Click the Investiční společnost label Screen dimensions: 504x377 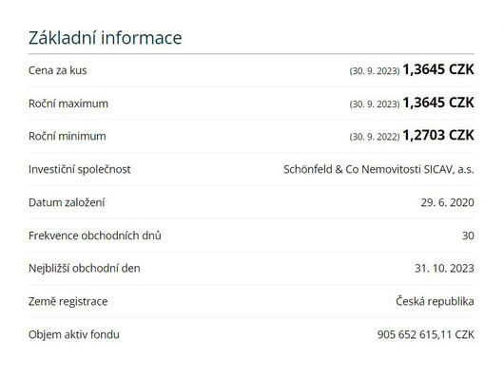(x=79, y=169)
